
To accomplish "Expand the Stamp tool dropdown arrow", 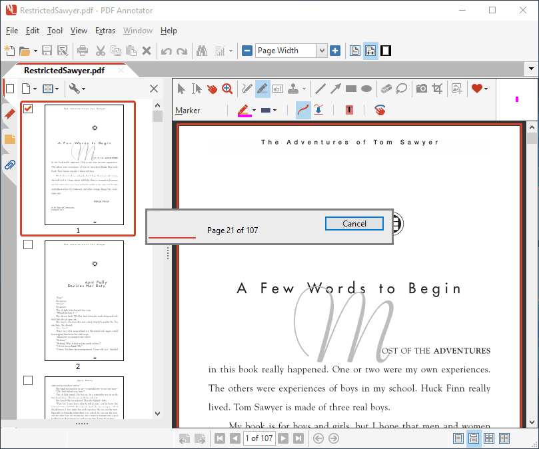I will click(304, 89).
